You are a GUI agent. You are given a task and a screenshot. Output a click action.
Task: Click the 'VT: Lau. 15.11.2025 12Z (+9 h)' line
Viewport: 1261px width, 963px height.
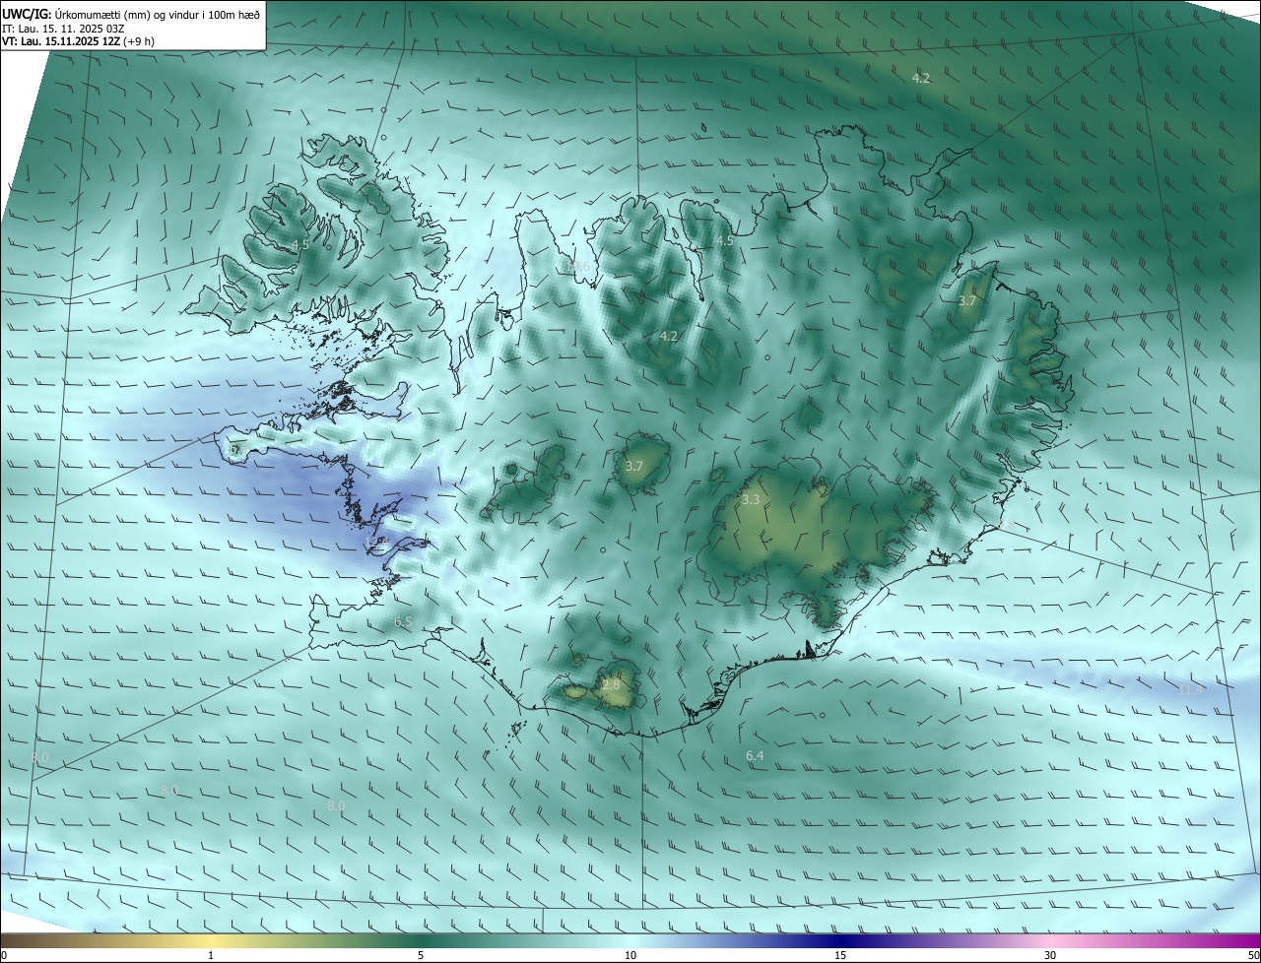79,41
